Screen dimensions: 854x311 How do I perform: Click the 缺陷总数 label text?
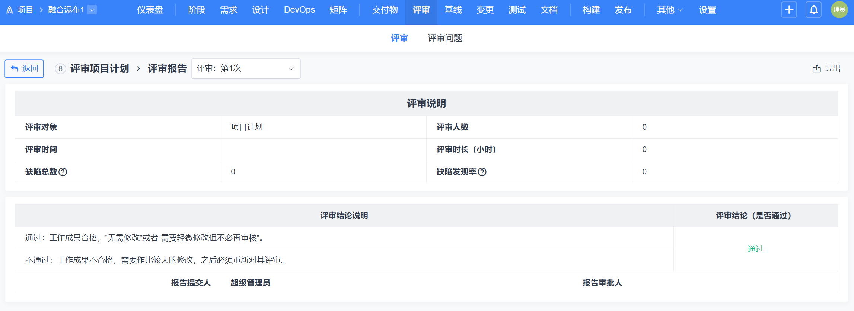41,172
